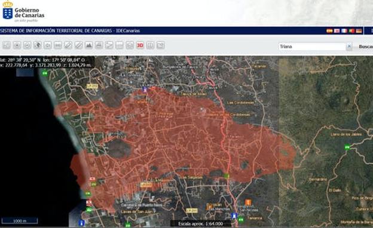Click the Carretera de Puerto Naos label
373x228 pixels.
click(142, 205)
